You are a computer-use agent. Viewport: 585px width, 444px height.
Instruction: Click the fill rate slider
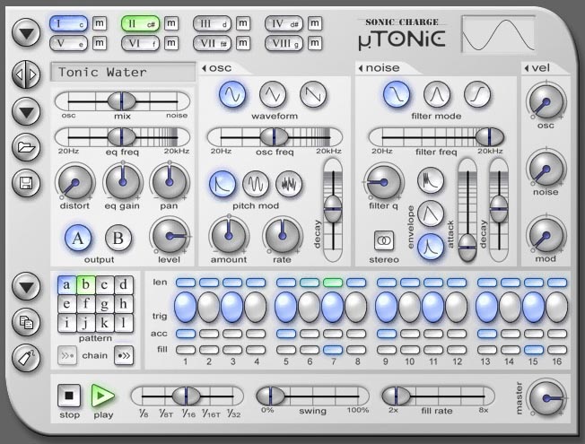click(x=438, y=396)
